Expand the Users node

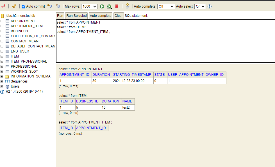(x=2, y=86)
